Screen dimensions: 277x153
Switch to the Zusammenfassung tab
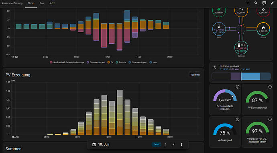[12, 3]
